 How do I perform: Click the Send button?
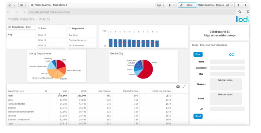tap(198, 116)
